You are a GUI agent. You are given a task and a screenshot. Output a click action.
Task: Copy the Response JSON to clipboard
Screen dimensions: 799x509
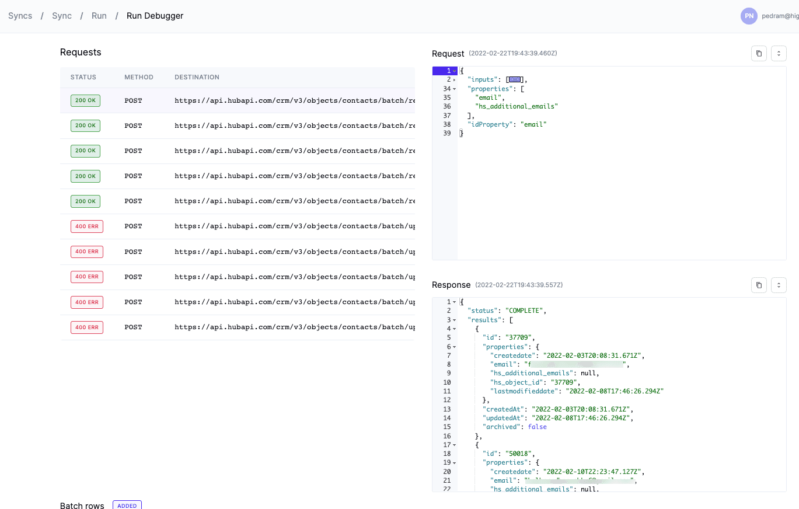pyautogui.click(x=759, y=285)
